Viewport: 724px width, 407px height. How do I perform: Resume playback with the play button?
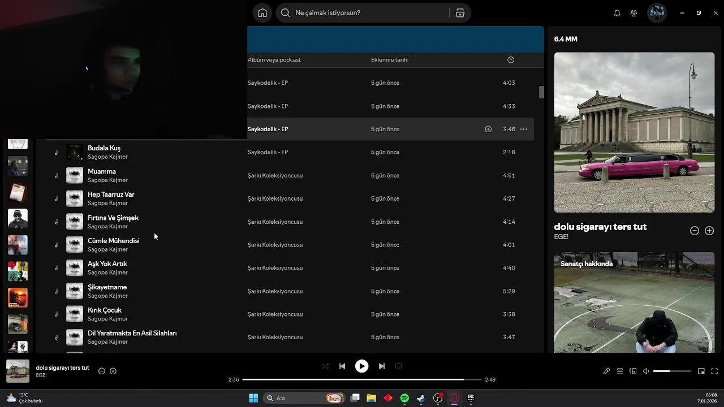point(361,366)
